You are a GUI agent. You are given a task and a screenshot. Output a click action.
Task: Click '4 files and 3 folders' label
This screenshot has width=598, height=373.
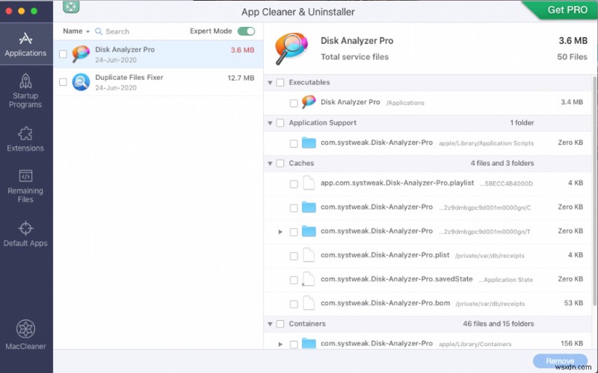pos(502,163)
